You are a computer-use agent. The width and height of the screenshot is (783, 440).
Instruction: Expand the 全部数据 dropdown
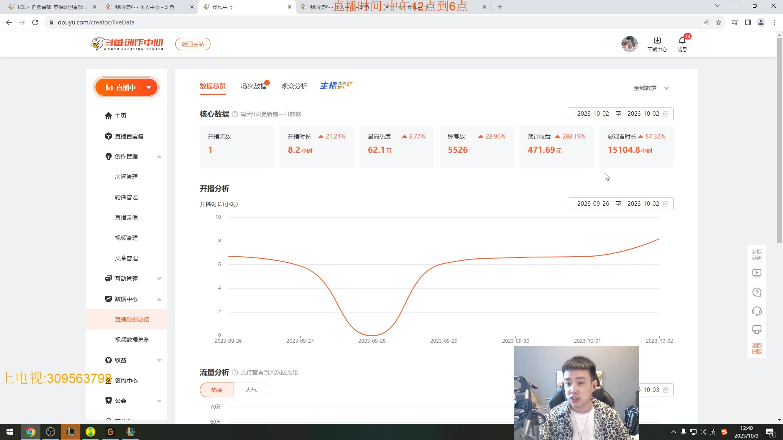(651, 88)
